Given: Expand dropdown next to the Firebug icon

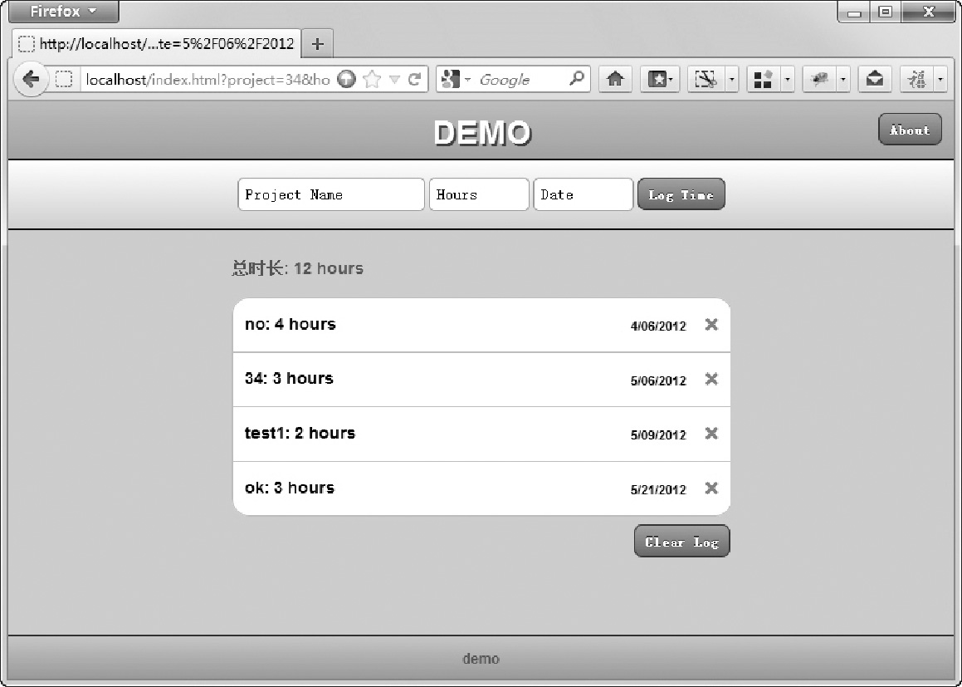Looking at the screenshot, I should pyautogui.click(x=843, y=79).
